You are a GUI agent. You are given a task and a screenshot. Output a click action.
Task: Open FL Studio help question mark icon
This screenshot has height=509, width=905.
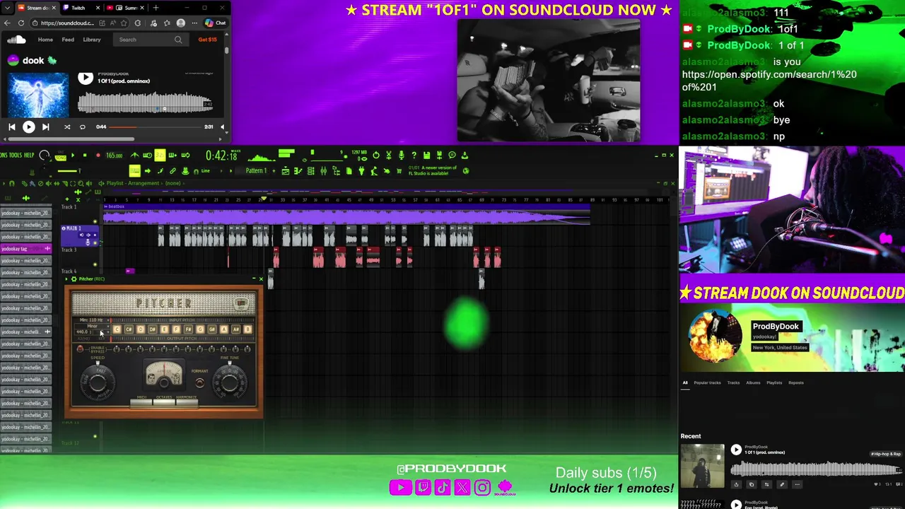414,155
